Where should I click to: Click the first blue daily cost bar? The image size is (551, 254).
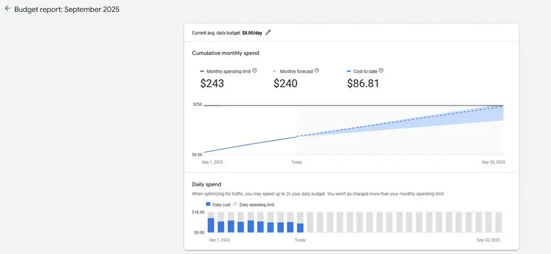(x=211, y=225)
